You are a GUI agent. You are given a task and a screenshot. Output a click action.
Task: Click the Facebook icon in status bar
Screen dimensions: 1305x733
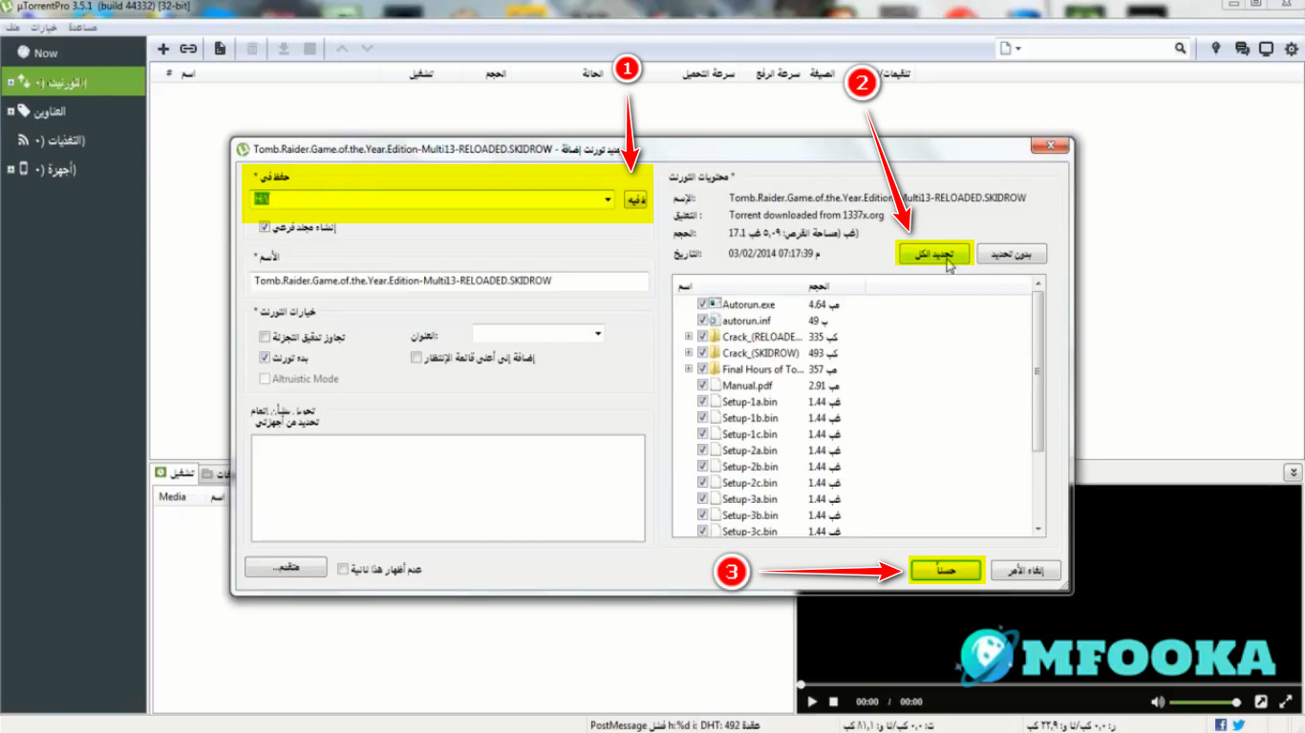[x=1221, y=725]
